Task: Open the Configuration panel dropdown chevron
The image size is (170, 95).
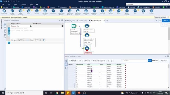Action: click(59, 21)
